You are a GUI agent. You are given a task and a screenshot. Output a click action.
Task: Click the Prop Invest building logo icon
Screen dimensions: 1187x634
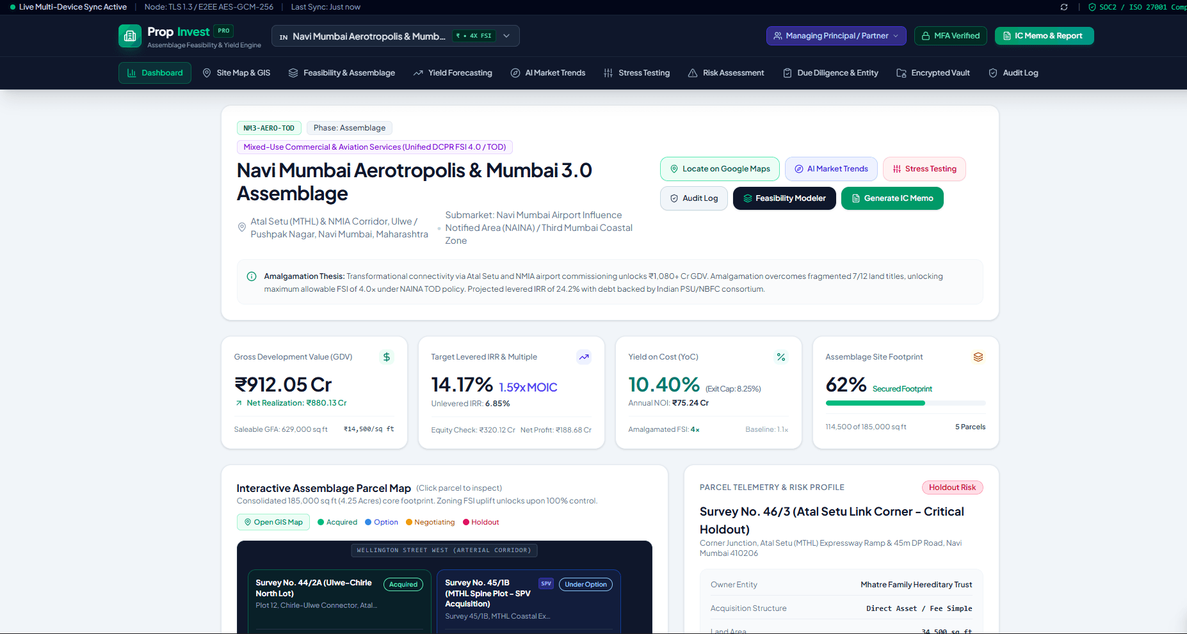tap(130, 36)
